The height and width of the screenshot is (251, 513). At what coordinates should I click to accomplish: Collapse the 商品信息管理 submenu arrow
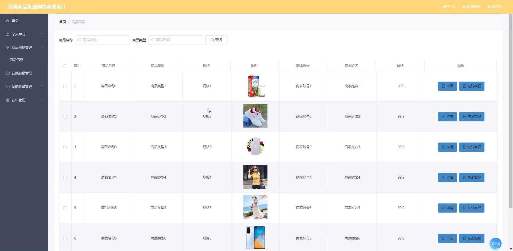click(42, 47)
